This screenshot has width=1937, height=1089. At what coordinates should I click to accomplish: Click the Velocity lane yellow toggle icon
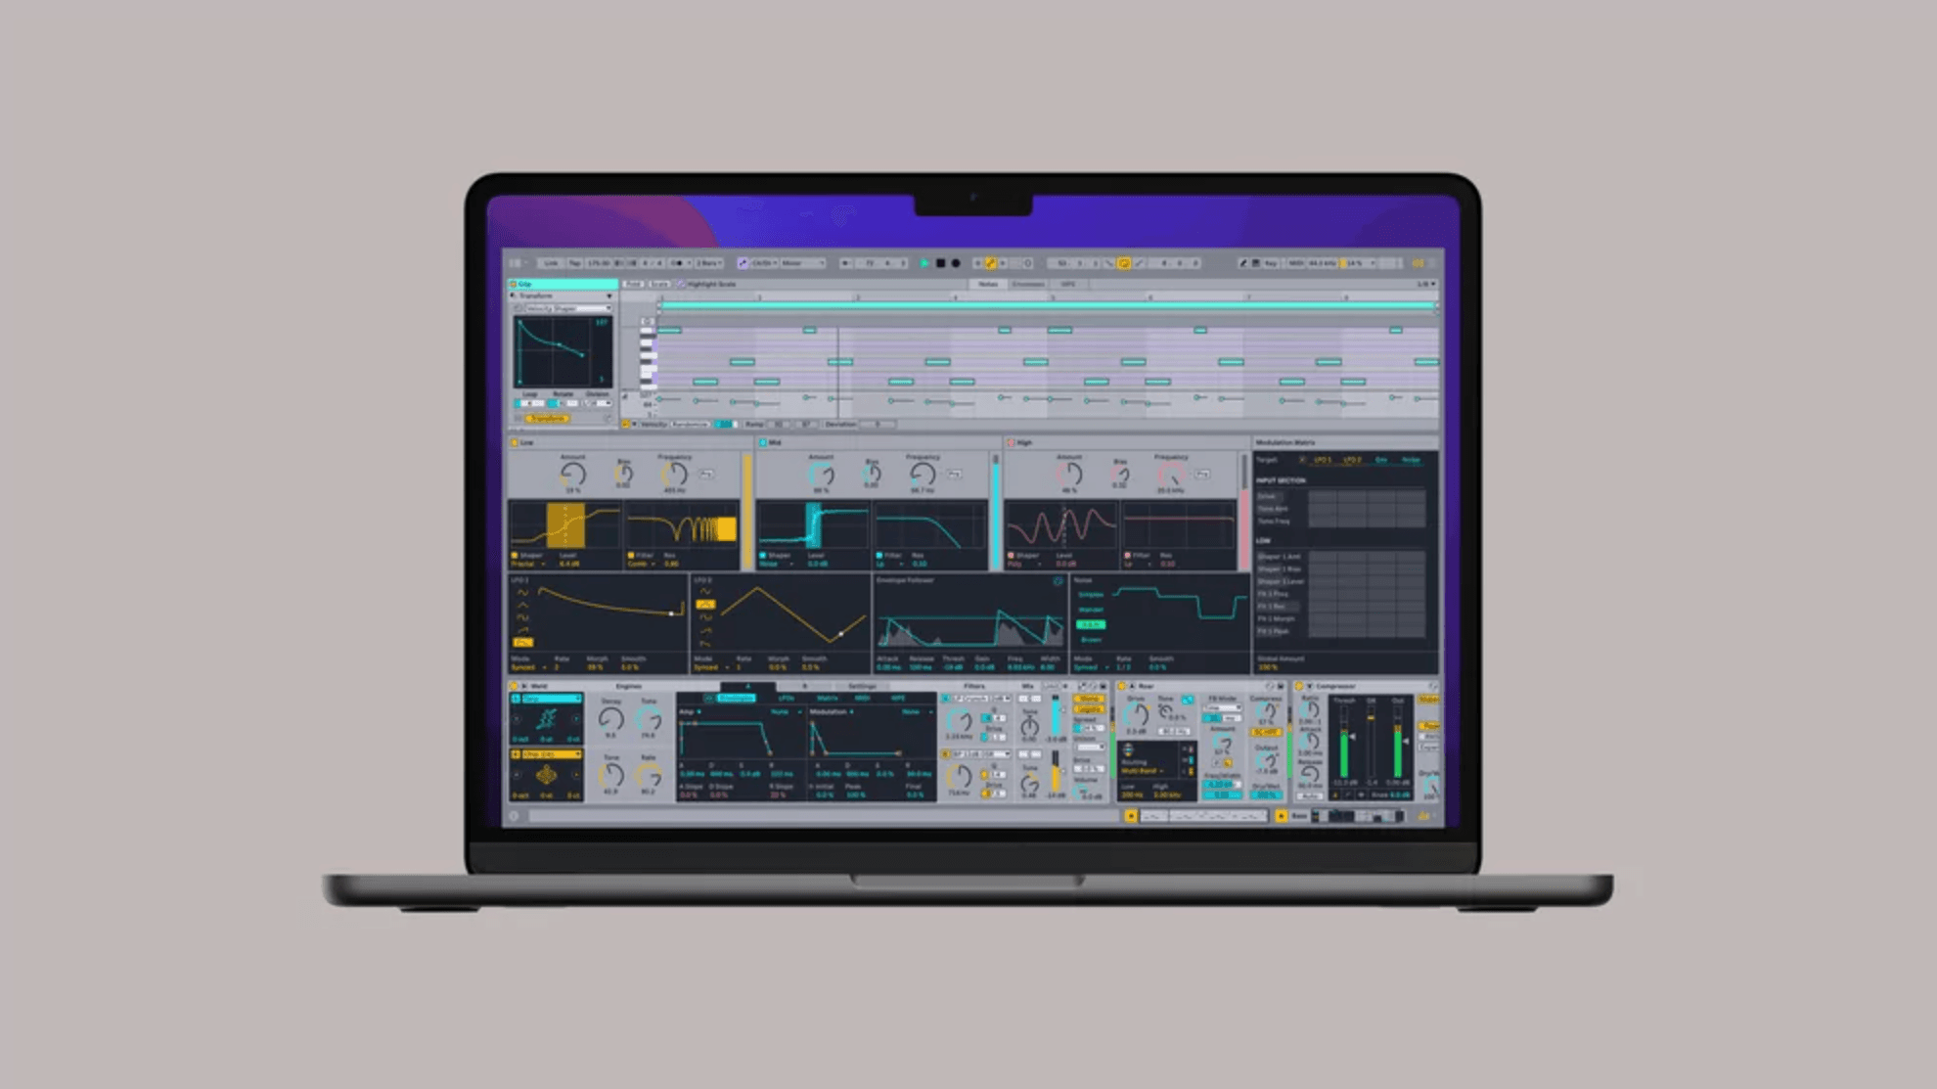625,424
